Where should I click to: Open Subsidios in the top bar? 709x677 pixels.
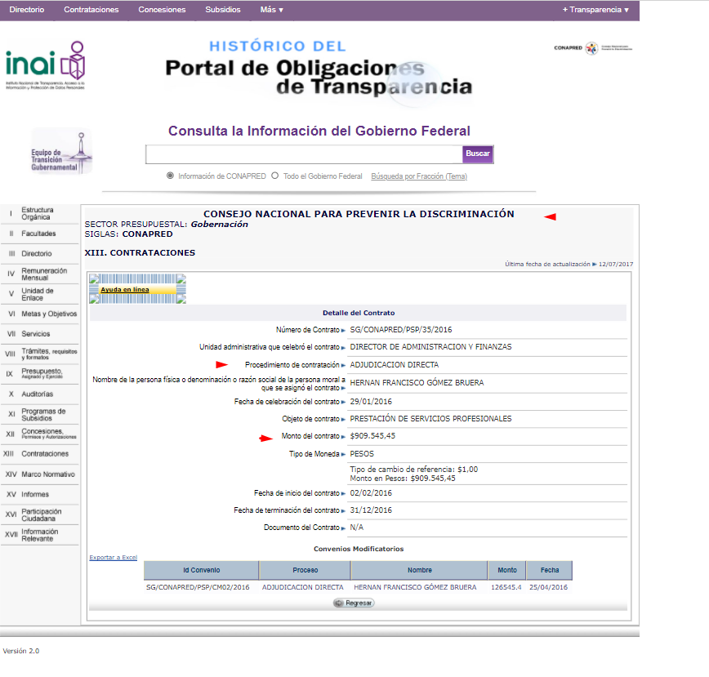coord(223,10)
